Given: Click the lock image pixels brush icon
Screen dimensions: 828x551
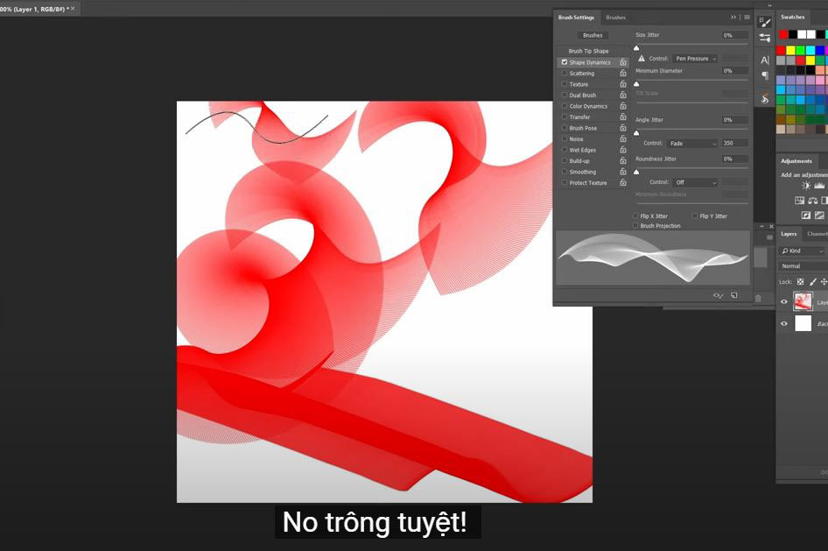Looking at the screenshot, I should click(813, 281).
